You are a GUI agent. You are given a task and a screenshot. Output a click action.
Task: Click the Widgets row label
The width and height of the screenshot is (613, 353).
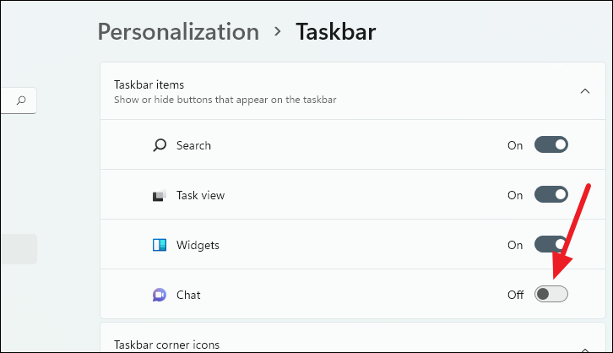point(198,245)
